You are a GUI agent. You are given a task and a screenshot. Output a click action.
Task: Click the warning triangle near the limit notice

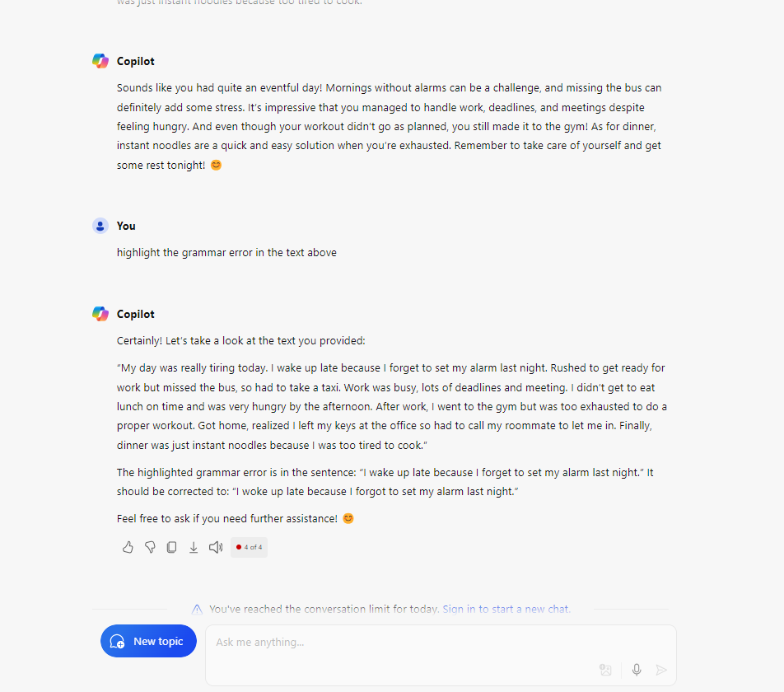(197, 609)
